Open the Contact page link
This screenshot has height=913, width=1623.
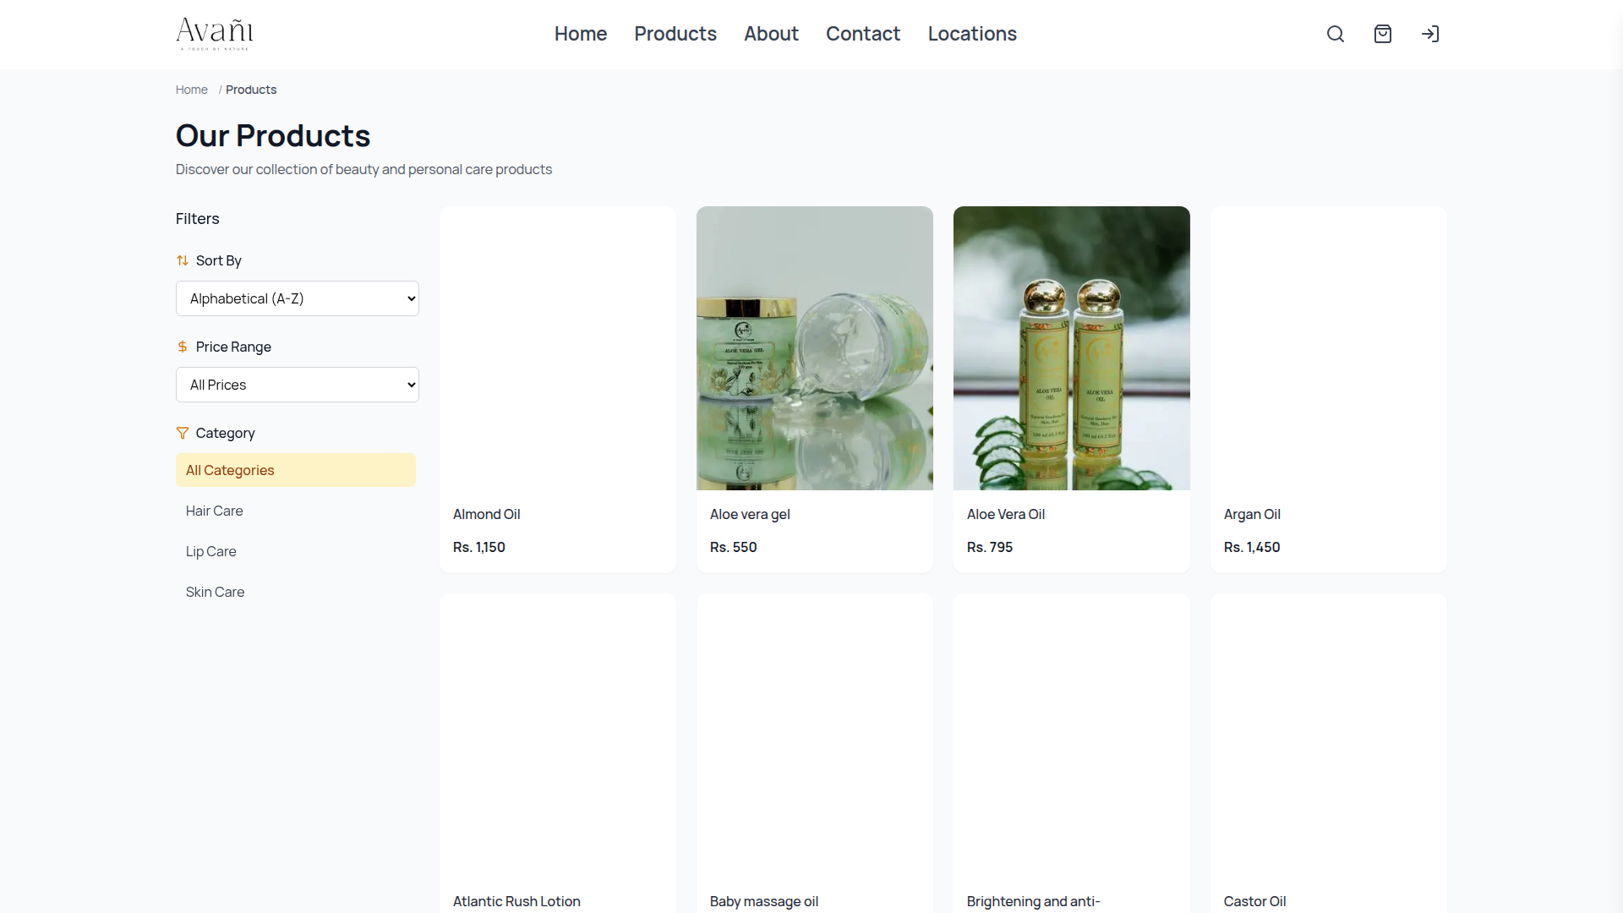[x=862, y=34]
